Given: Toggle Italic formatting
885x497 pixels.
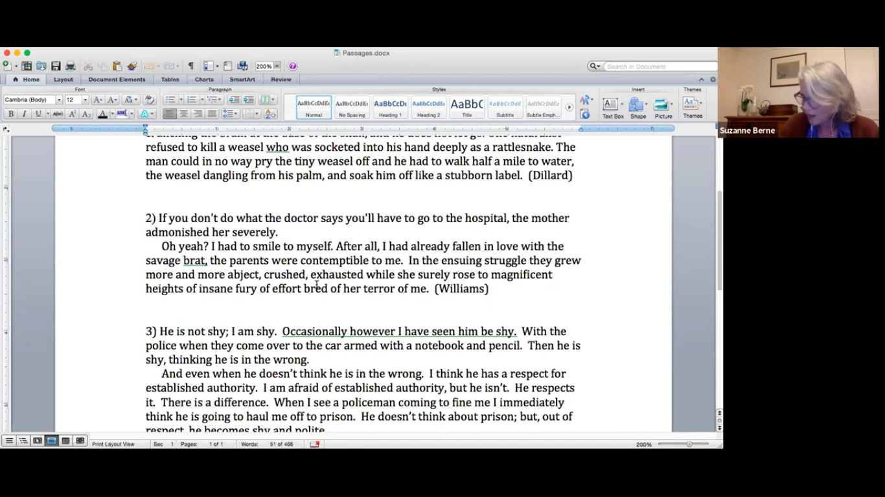Looking at the screenshot, I should pos(24,114).
